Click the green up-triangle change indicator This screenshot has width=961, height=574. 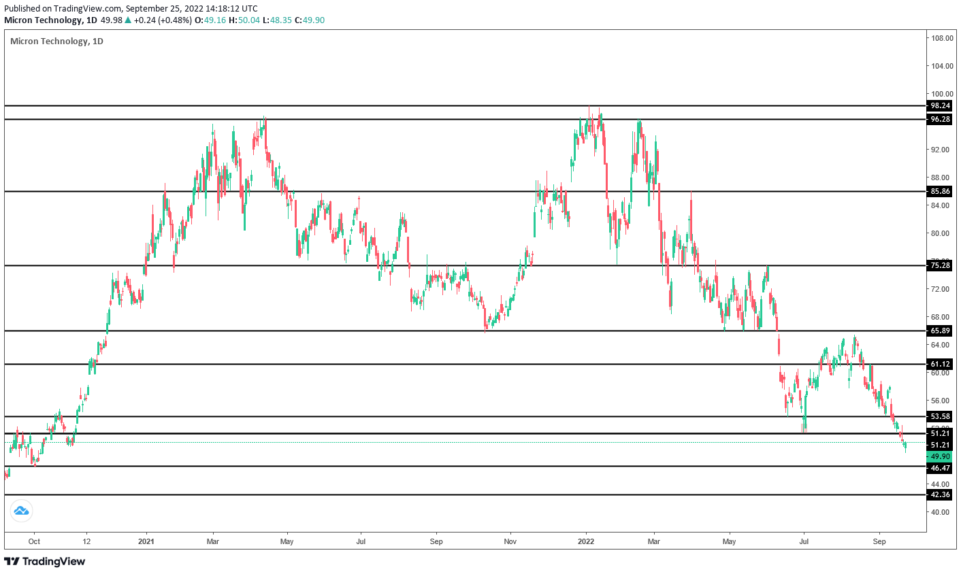(128, 20)
